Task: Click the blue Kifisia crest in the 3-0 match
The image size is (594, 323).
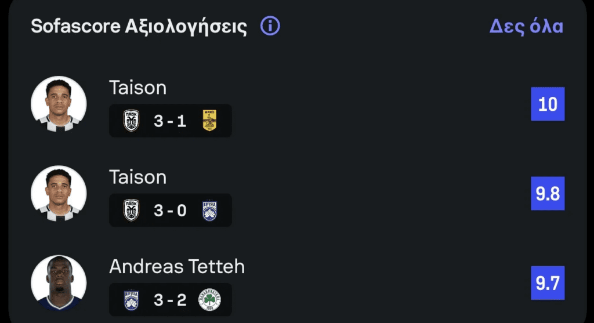Action: (x=209, y=210)
